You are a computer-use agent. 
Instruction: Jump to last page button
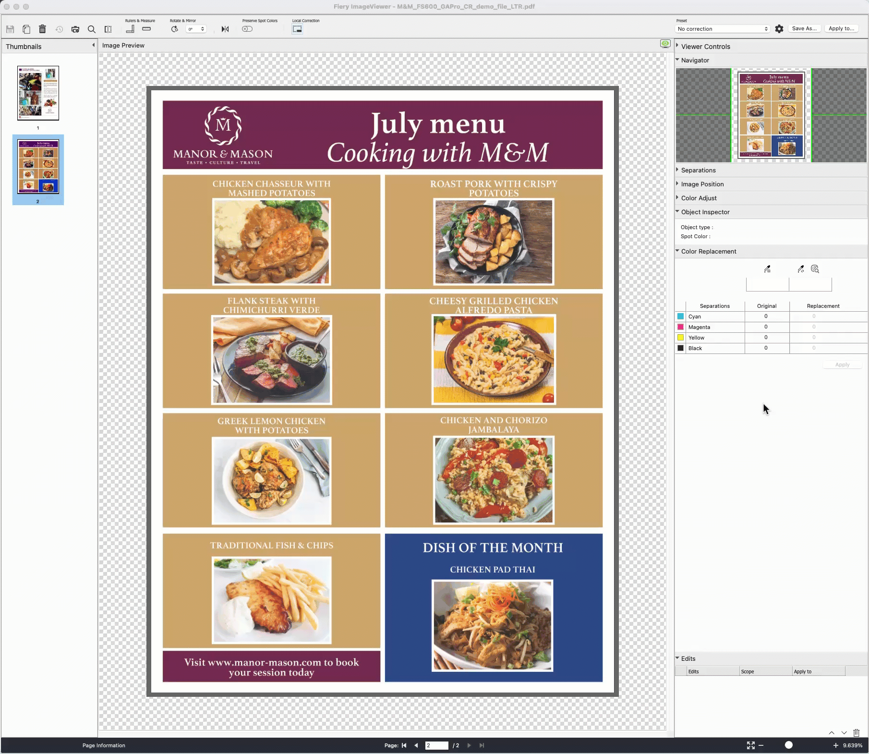pos(482,745)
